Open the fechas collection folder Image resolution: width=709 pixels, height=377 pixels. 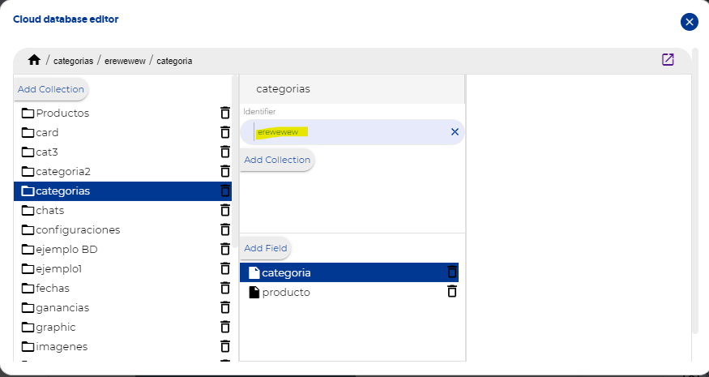point(122,289)
